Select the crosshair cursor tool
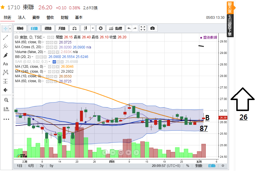Image resolution: width=259 pixels, height=173 pixels. coord(5,29)
